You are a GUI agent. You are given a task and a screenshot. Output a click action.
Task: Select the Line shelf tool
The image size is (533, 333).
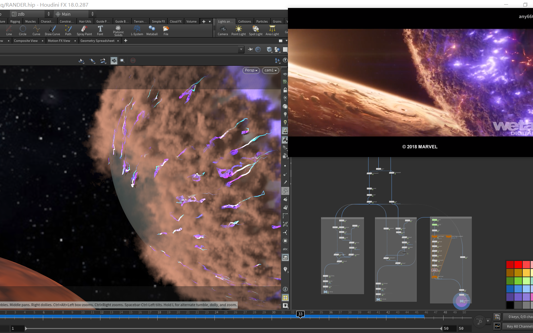pyautogui.click(x=9, y=31)
